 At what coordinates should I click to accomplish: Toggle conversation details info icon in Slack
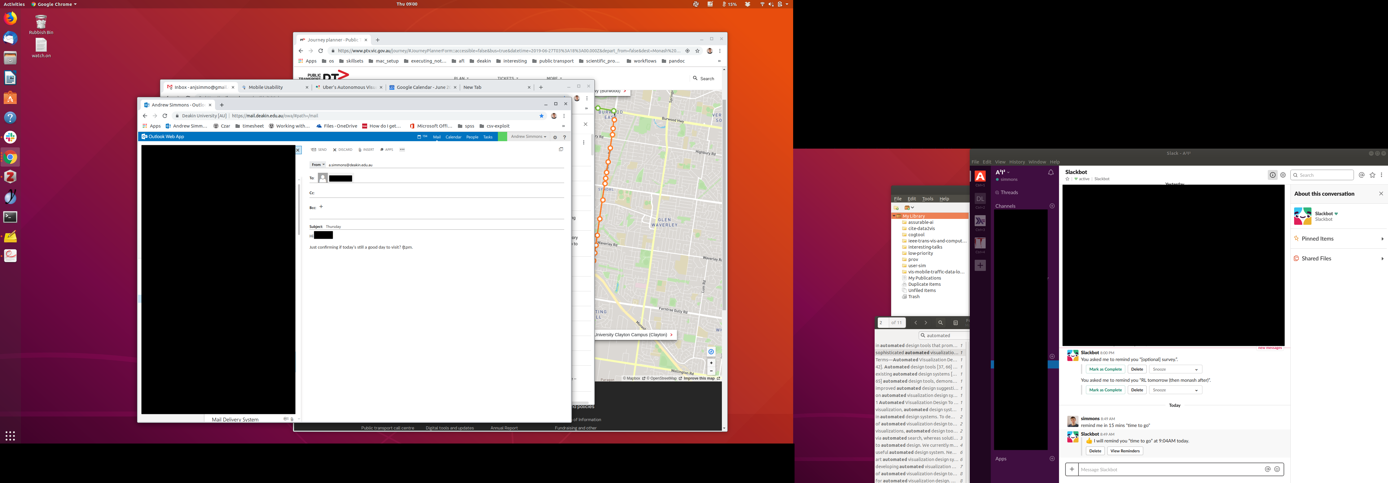click(x=1272, y=175)
